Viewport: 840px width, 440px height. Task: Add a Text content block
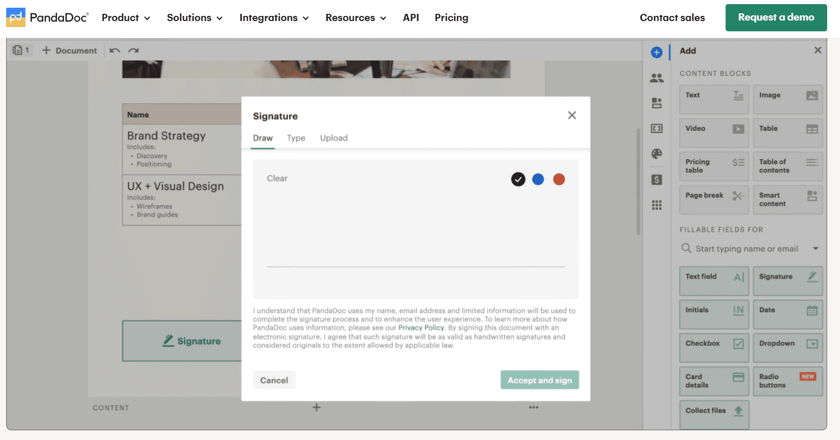click(x=714, y=100)
